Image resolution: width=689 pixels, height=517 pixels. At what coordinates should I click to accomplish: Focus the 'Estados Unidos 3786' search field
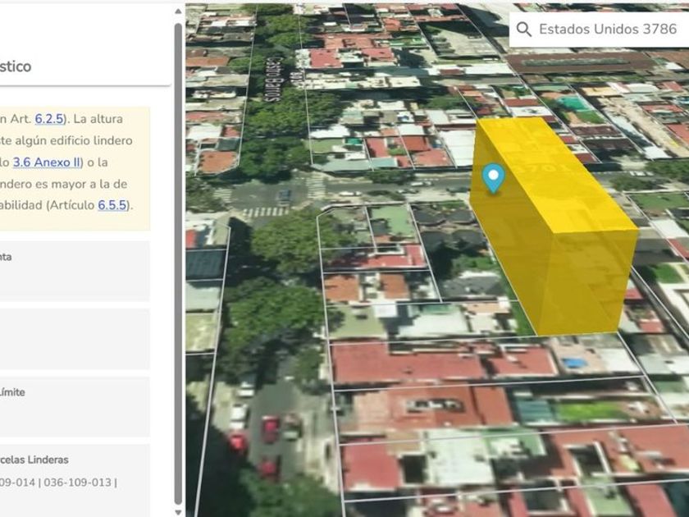tap(607, 30)
